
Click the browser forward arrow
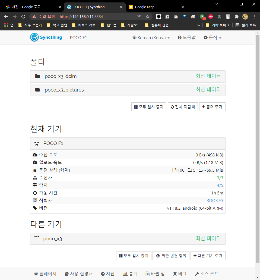(15, 17)
